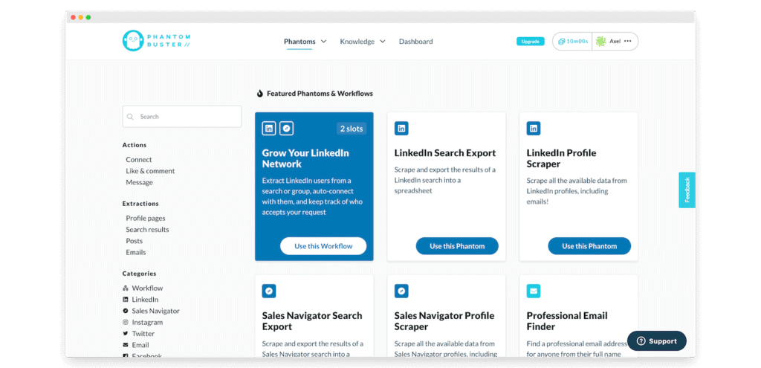Viewport: 761px width, 368px height.
Task: Select the Sales Navigator category
Action: (x=156, y=311)
